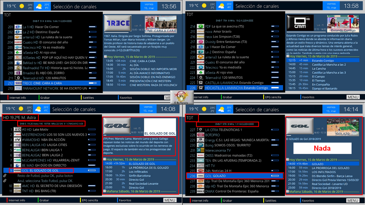Select EPG entry 'Castilla-La Mancha a las 2'
This screenshot has height=205, width=365.
[x=323, y=65]
